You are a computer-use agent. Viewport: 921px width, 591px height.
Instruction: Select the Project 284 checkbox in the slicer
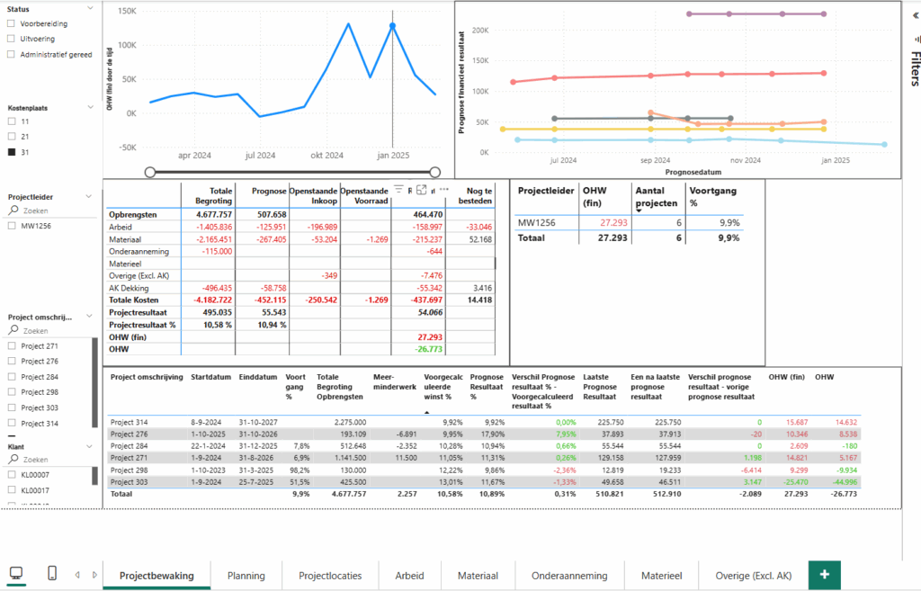tap(11, 377)
